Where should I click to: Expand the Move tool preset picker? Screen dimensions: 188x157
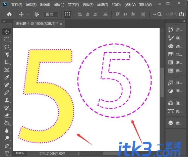pyautogui.click(x=28, y=15)
